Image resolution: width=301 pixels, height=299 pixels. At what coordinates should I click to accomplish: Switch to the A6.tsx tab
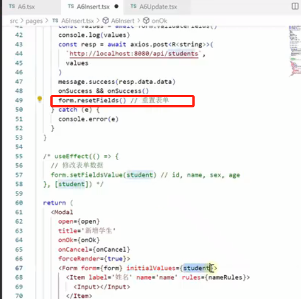point(21,7)
